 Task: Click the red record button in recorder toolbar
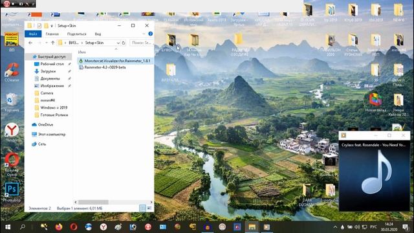[6, 4]
